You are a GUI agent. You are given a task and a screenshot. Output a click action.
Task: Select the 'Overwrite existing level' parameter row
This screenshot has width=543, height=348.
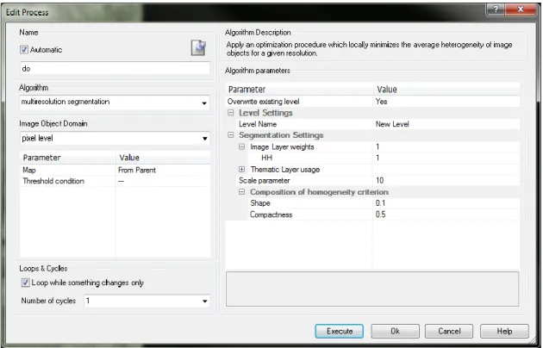point(372,102)
